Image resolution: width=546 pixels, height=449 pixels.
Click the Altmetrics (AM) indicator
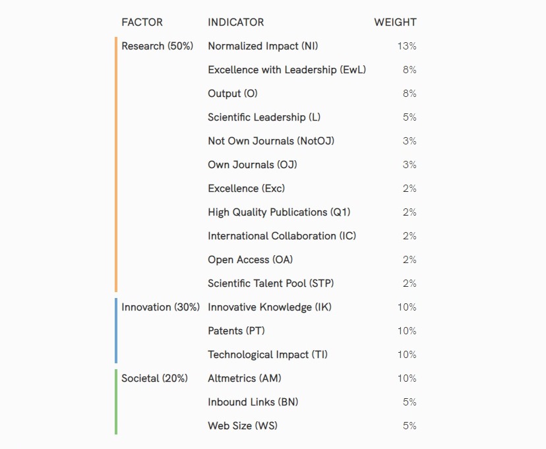(x=245, y=378)
